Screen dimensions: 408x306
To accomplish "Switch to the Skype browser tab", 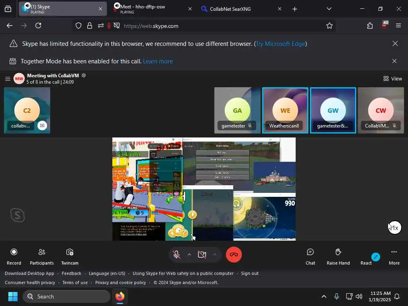I will coord(63,9).
